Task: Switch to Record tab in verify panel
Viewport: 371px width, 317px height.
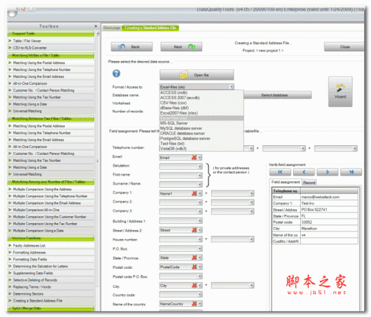Action: point(309,183)
